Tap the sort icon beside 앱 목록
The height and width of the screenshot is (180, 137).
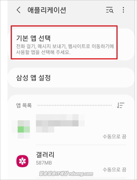click(120, 105)
